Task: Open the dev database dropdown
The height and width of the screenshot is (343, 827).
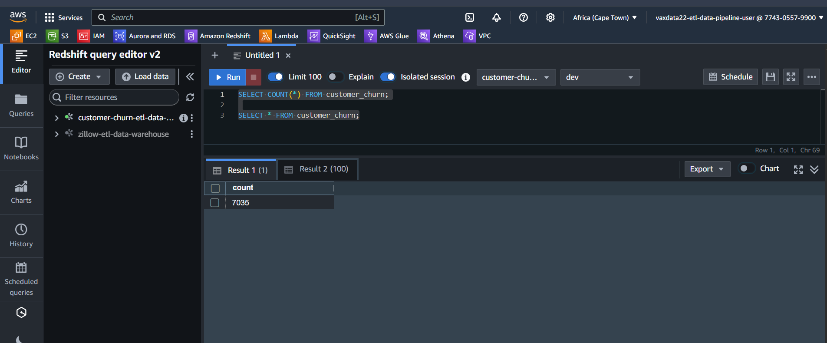Action: coord(600,77)
